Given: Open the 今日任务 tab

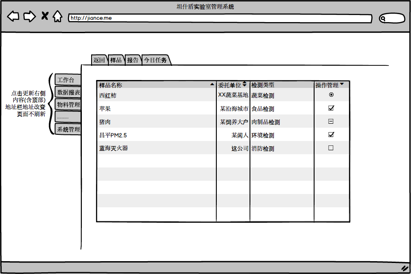Looking at the screenshot, I should [155, 60].
